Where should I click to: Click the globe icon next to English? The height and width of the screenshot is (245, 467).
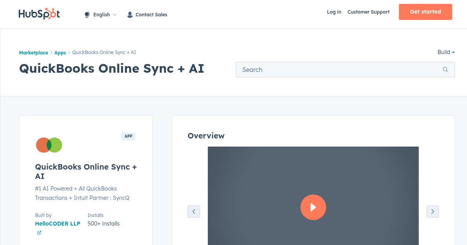tap(87, 14)
